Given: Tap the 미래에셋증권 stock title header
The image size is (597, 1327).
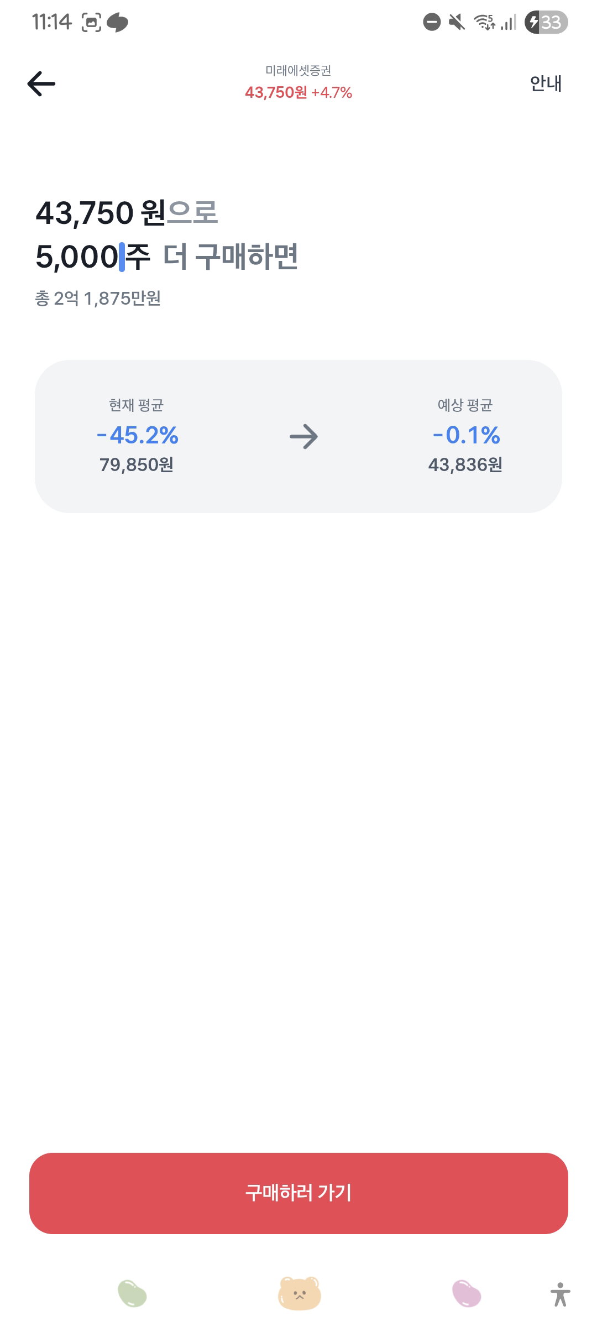Looking at the screenshot, I should [298, 70].
